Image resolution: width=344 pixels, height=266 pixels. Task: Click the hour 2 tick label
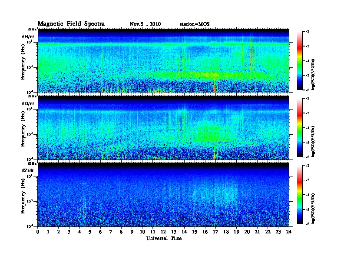coord(59,232)
